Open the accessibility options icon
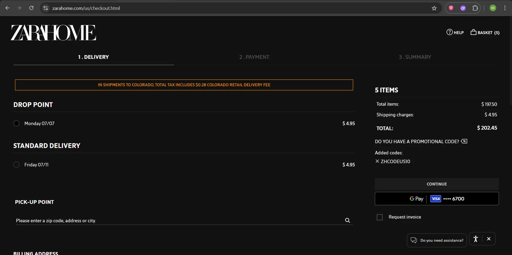The height and width of the screenshot is (255, 512). (x=475, y=239)
